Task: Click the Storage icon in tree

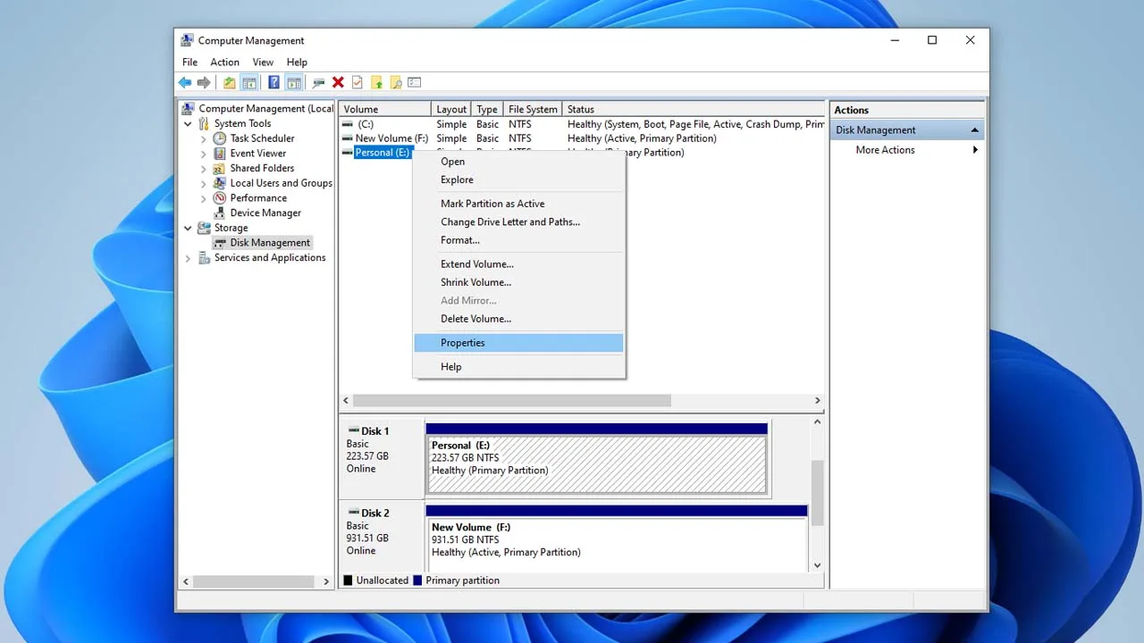Action: click(204, 228)
